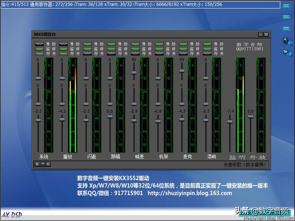The height and width of the screenshot is (221, 295).
Task: Click the http://shuziyinpin.blog.163.com link text
Action: (x=190, y=193)
